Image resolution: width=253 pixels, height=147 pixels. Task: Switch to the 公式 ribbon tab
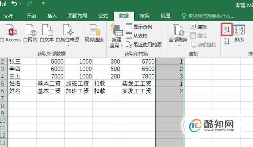tap(103, 16)
